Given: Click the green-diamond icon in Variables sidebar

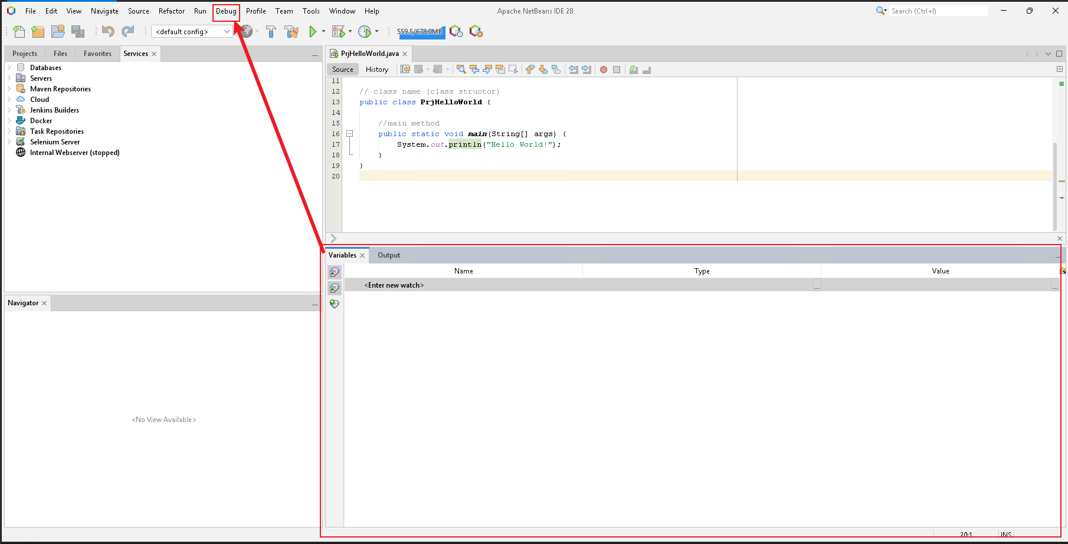Looking at the screenshot, I should [x=335, y=304].
